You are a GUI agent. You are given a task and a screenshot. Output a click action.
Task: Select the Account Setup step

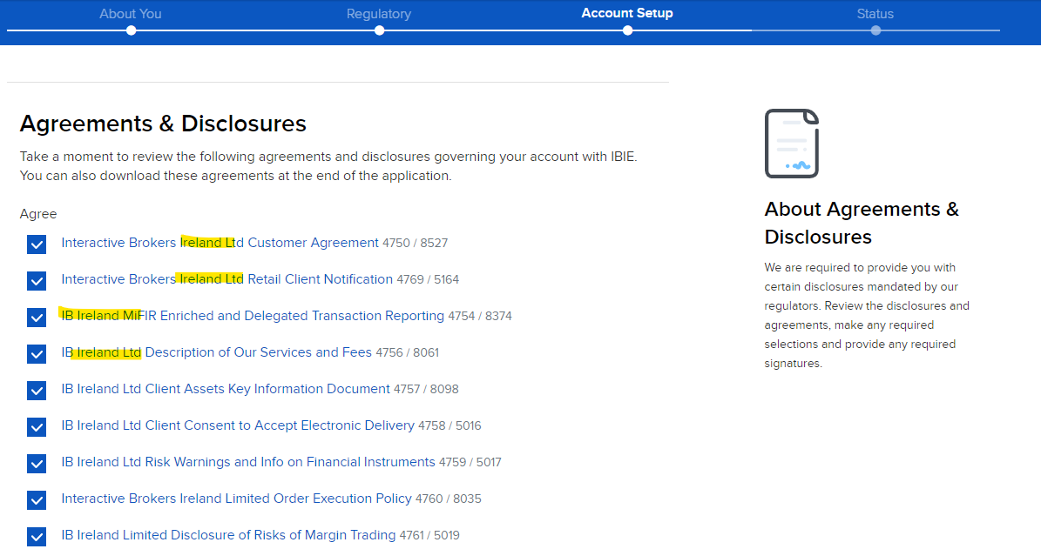click(626, 13)
